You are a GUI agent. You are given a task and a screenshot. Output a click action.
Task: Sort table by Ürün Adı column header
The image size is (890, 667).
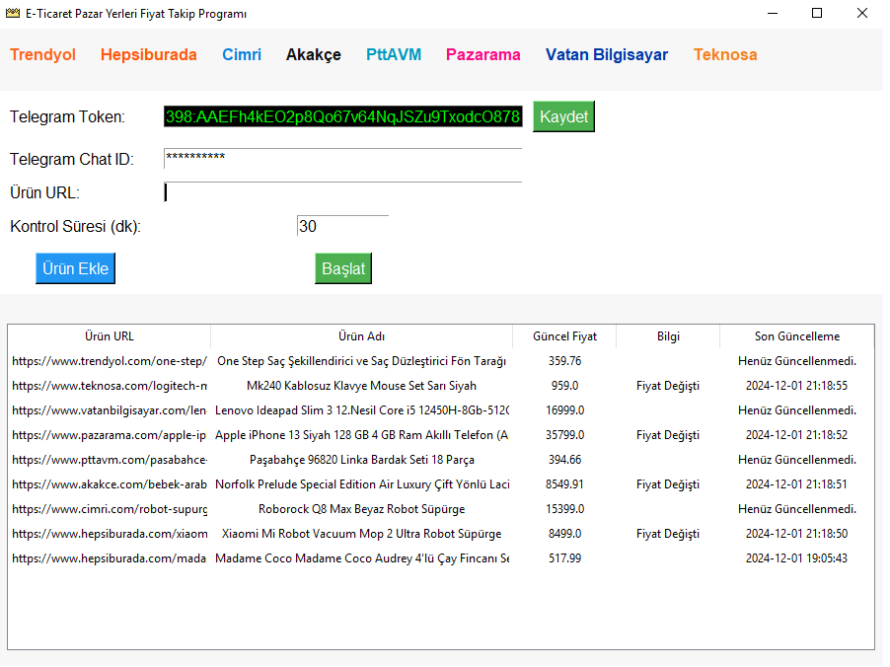click(x=361, y=336)
